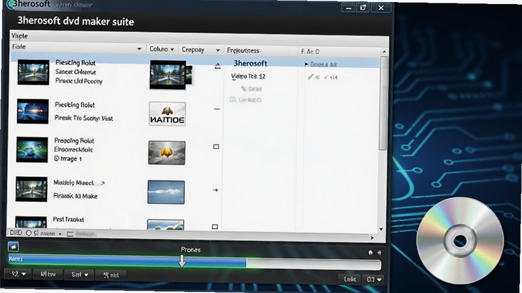This screenshot has width=522, height=293.
Task: Open the Sel dropdown button
Action: pos(80,275)
